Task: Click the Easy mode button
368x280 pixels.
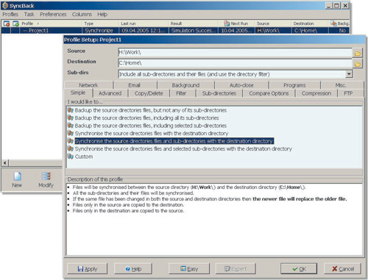Action: pos(189,269)
